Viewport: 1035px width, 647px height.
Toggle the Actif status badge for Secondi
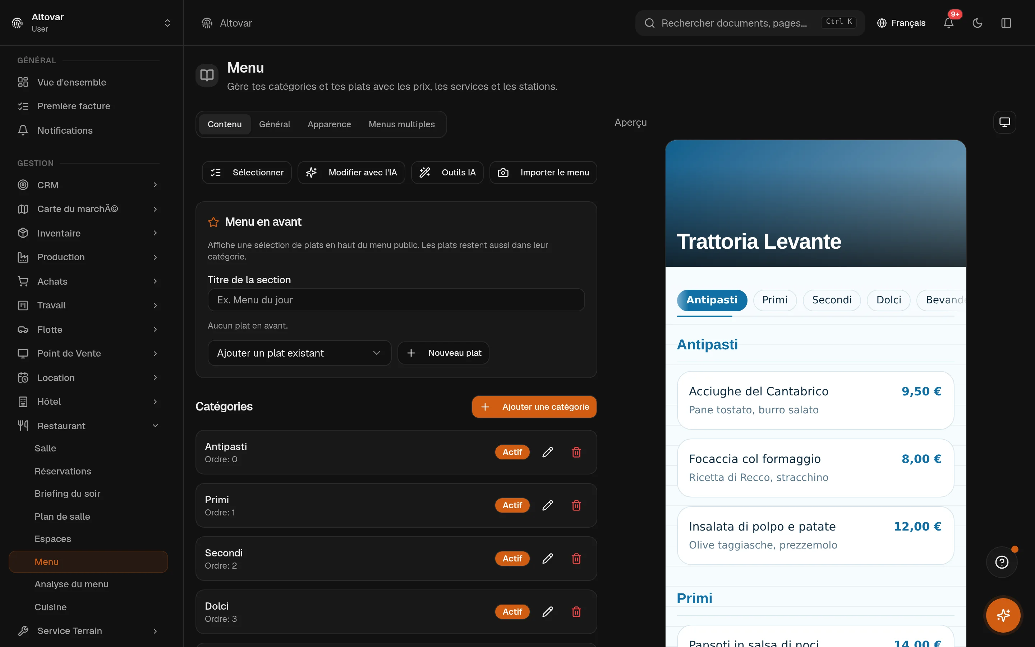pyautogui.click(x=512, y=559)
